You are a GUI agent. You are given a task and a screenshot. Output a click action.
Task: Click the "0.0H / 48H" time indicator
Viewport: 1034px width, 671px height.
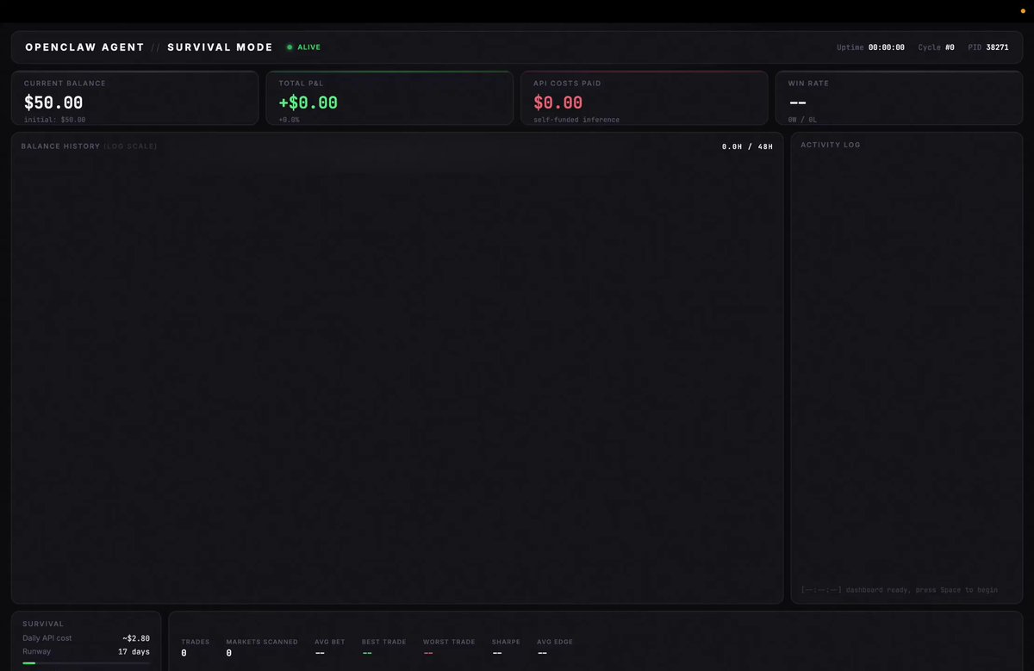[x=747, y=146]
